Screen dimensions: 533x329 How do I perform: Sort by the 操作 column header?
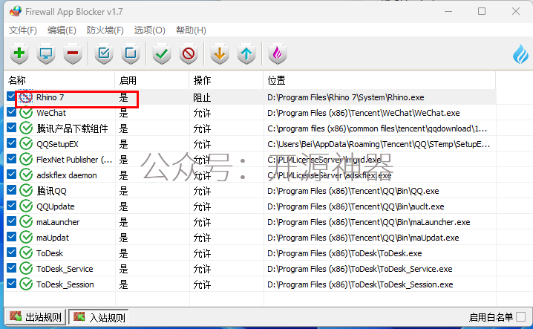(226, 80)
